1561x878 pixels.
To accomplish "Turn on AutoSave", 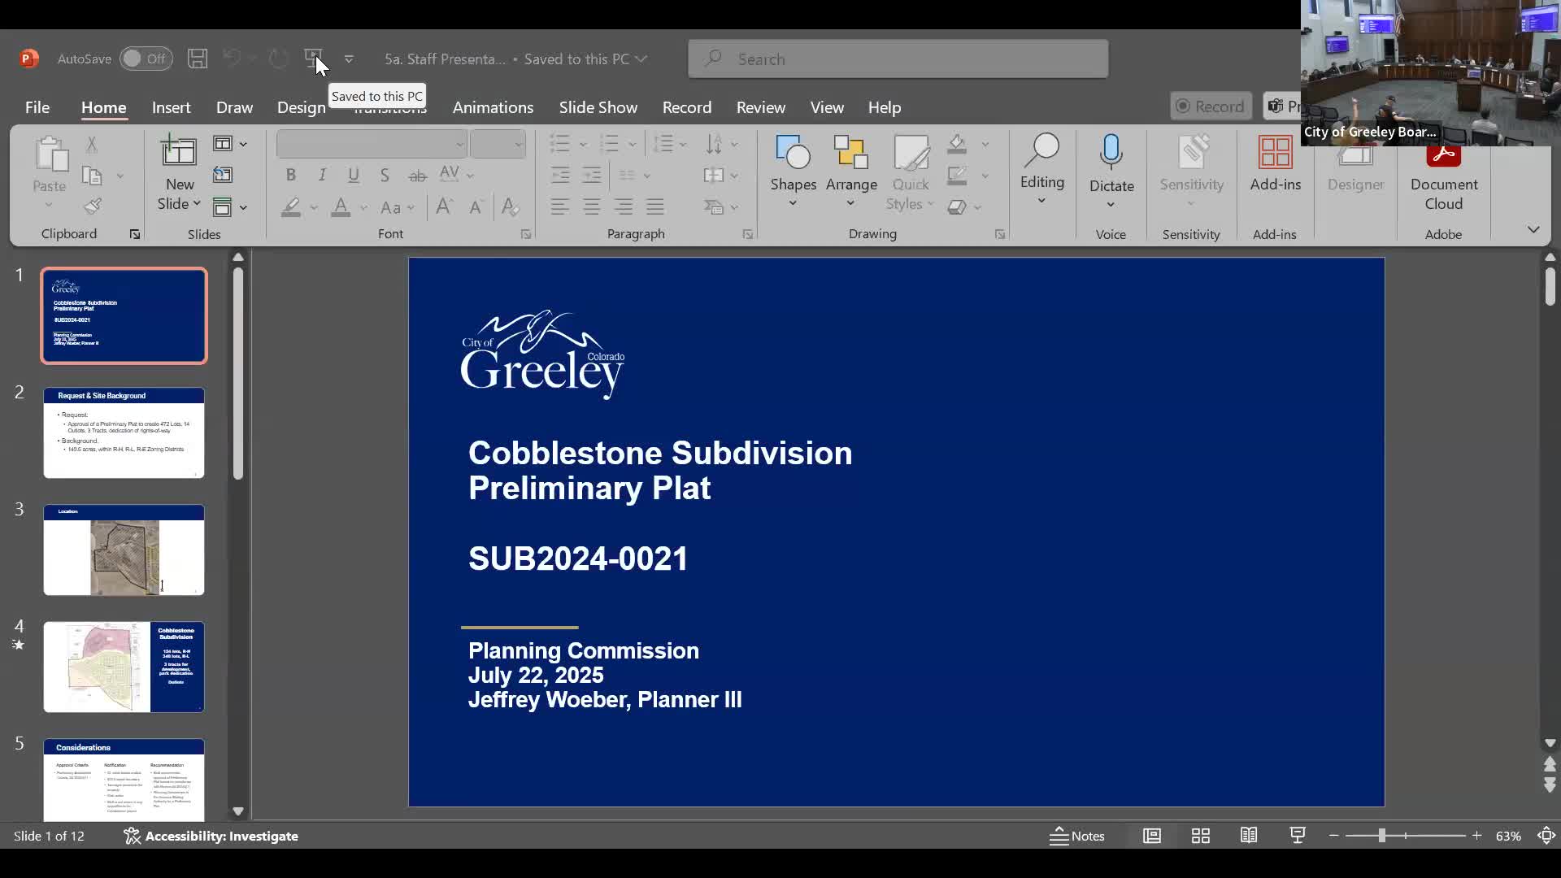I will (145, 59).
